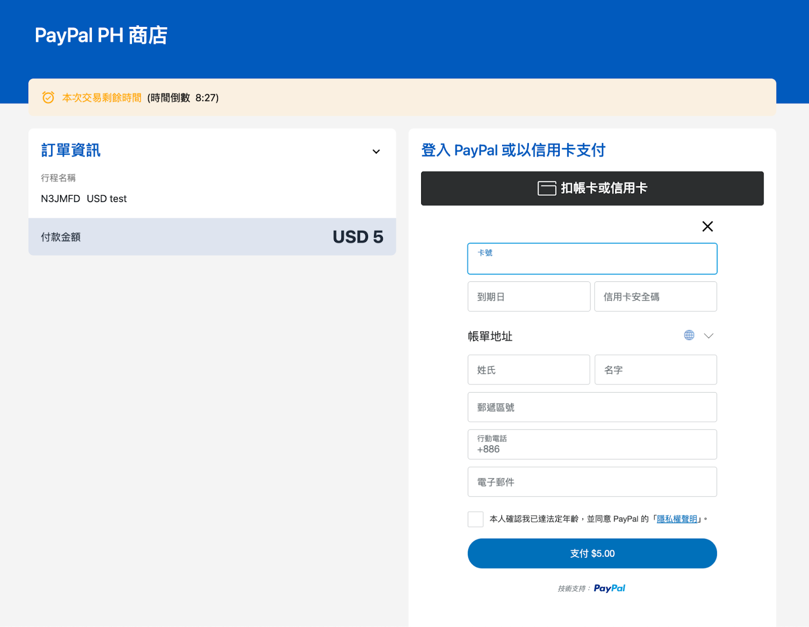This screenshot has height=627, width=809.
Task: Click the 電子郵件 email field
Action: pyautogui.click(x=592, y=482)
